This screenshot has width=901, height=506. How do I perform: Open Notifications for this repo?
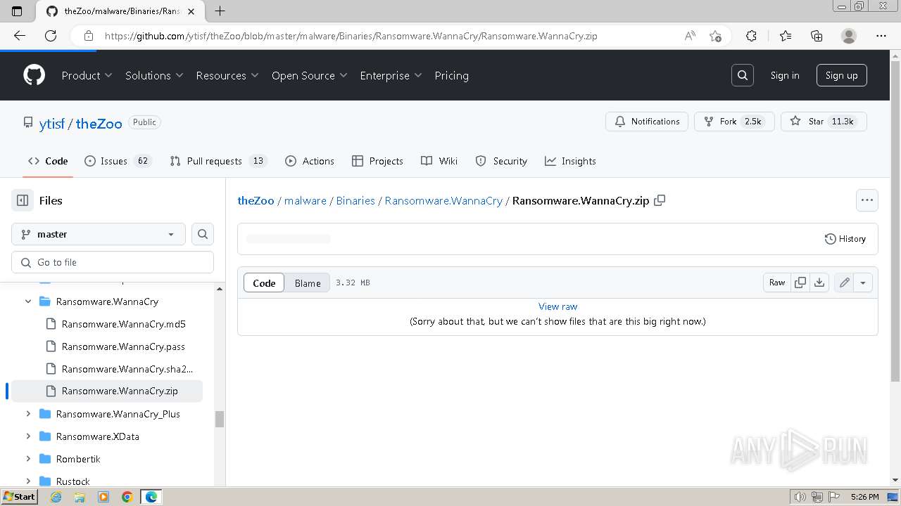[647, 122]
